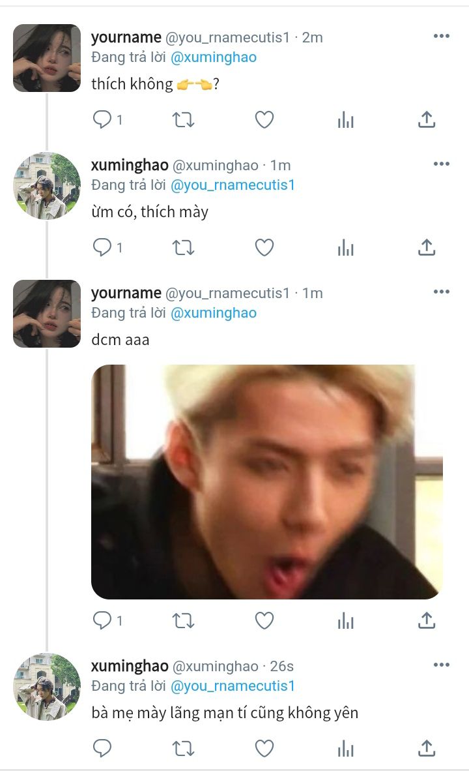469x771 pixels.
Task: Retweet the "ừm có, thích mày" reply
Action: click(x=183, y=247)
